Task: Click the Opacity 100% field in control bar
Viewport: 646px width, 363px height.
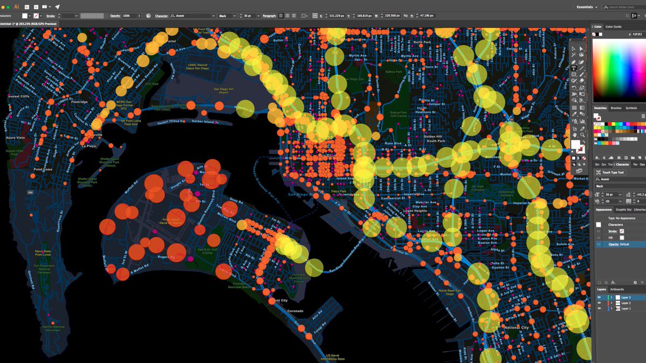Action: point(129,16)
